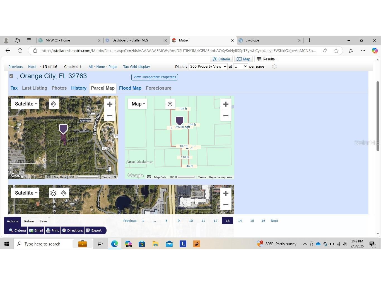Viewport: 381px width, 285px height.
Task: Open the per page count dropdown
Action: point(240,67)
